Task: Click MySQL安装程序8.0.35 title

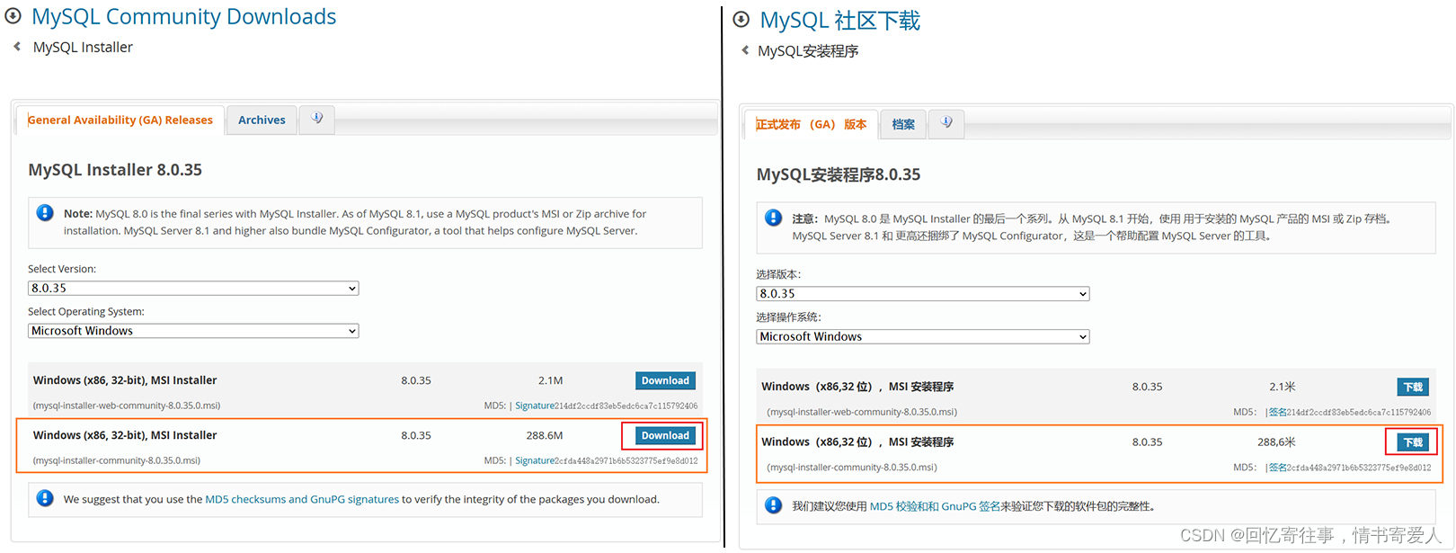Action: click(839, 174)
